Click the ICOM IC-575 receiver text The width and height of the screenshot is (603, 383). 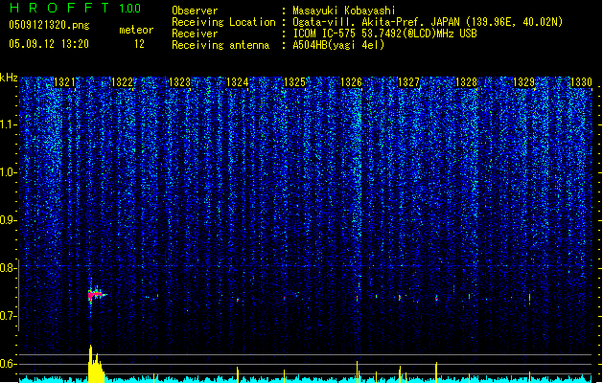point(385,34)
